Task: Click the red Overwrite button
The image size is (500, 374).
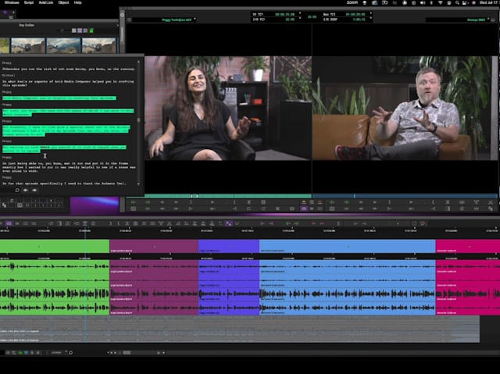Action: (x=320, y=202)
